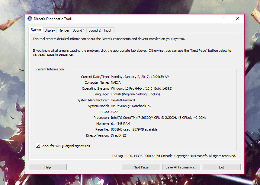
Task: Open the Input tab
Action: pos(108,30)
